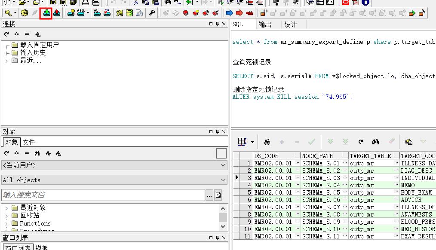Click the blue right-arrow toolbar icon

pyautogui.click(x=230, y=13)
